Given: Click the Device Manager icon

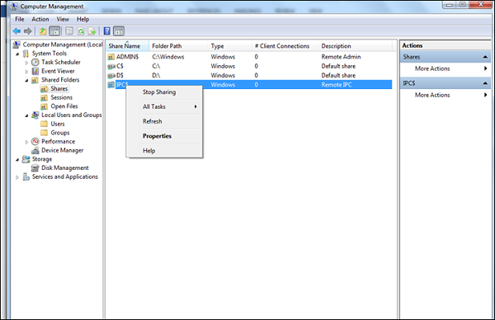Looking at the screenshot, I should [35, 151].
